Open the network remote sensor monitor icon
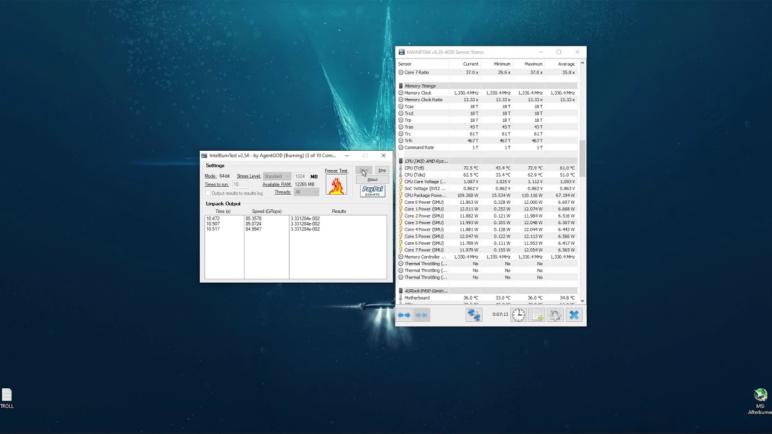This screenshot has height=434, width=772. click(x=474, y=315)
